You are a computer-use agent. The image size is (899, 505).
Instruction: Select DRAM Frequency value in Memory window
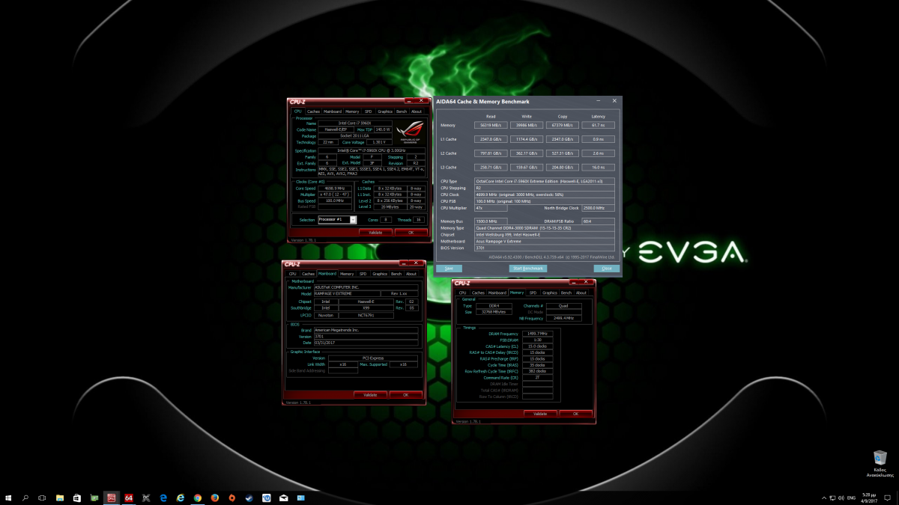tap(537, 334)
